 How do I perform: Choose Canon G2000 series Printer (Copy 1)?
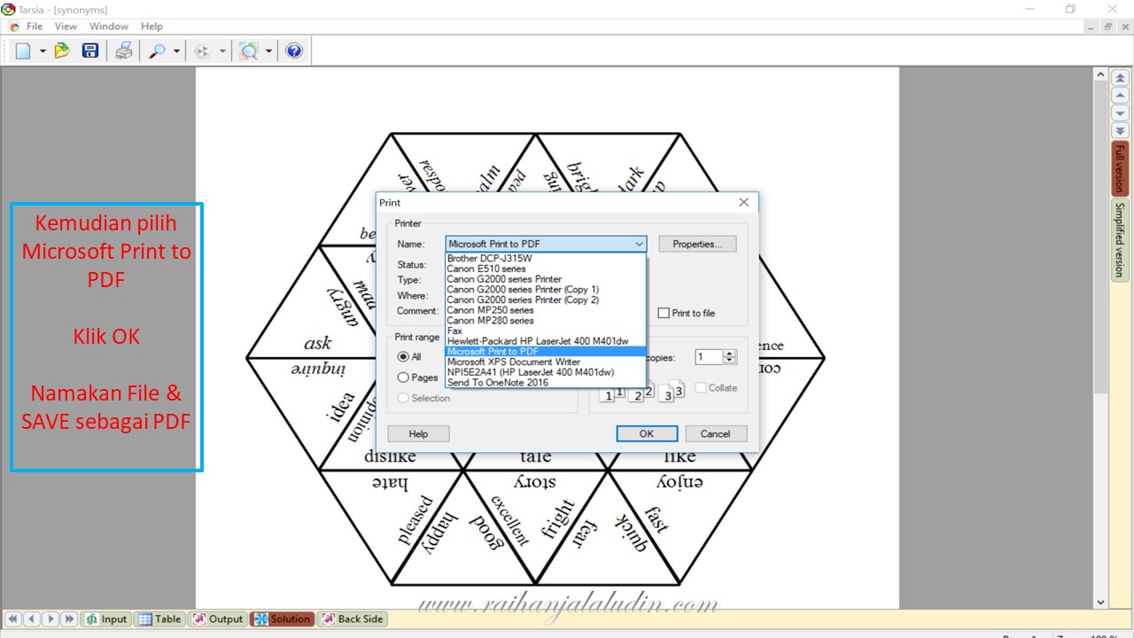pos(546,289)
